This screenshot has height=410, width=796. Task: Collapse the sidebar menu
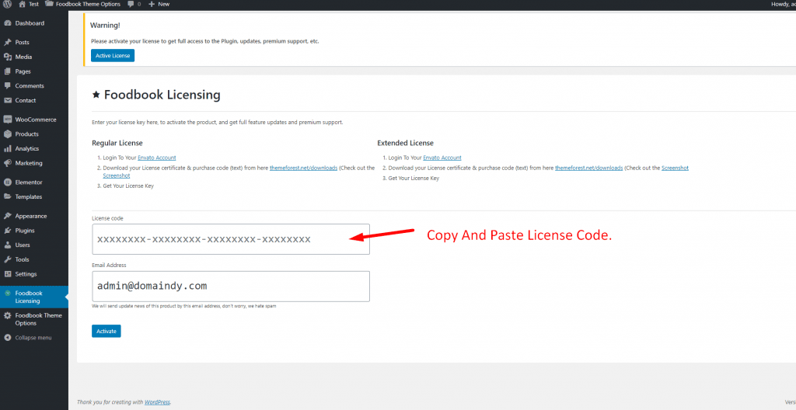[28, 338]
